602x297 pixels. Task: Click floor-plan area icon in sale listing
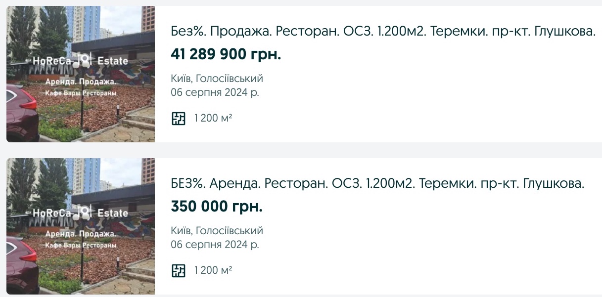pyautogui.click(x=178, y=118)
